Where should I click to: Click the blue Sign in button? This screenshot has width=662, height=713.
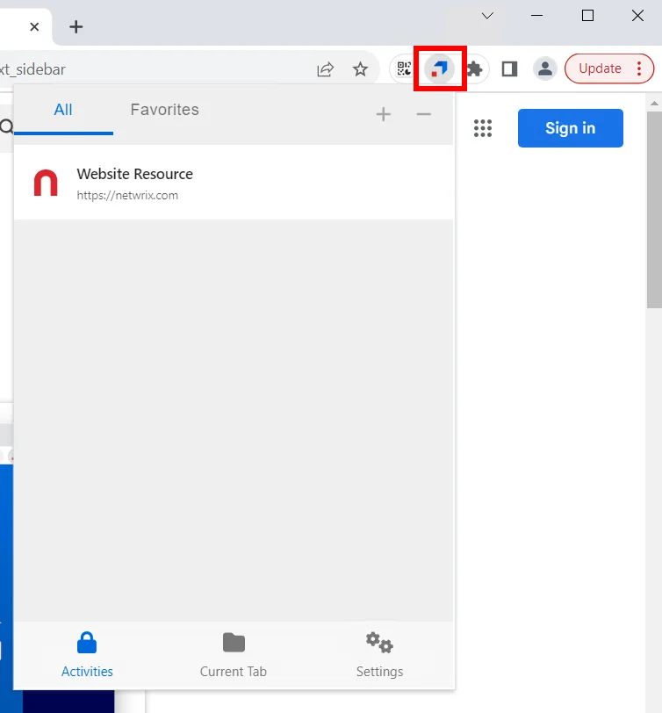570,128
